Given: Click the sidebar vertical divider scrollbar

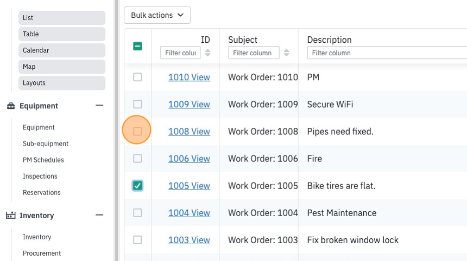Looking at the screenshot, I should [x=116, y=130].
